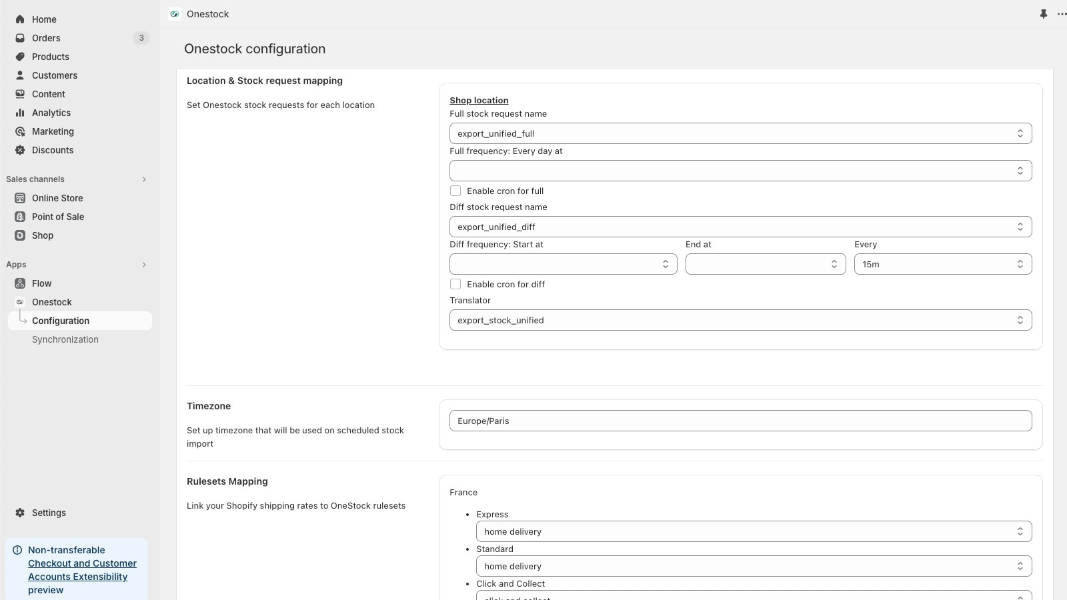Click the Onestock app icon in sidebar

pos(20,302)
